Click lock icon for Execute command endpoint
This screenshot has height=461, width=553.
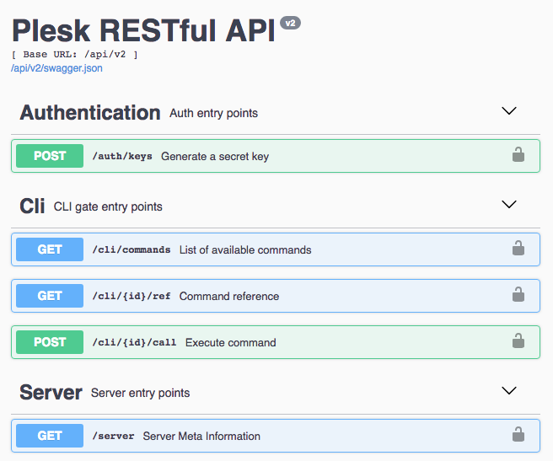518,340
